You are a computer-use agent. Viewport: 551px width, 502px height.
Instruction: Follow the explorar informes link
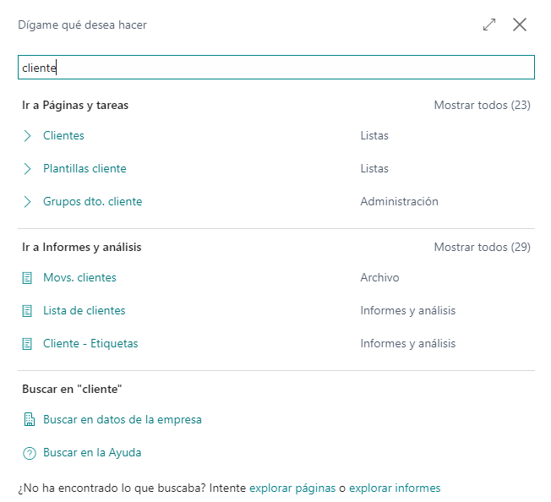[x=395, y=488]
